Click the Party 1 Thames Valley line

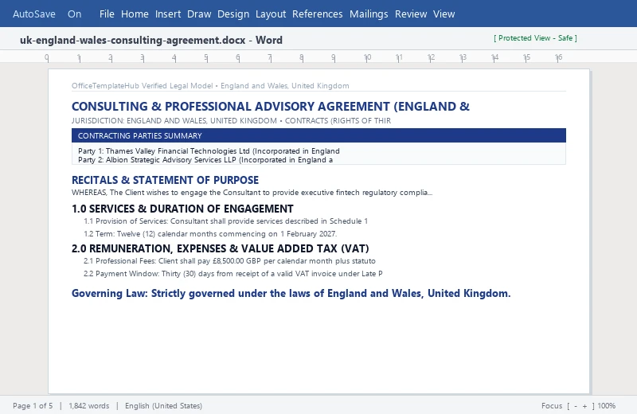(209, 151)
